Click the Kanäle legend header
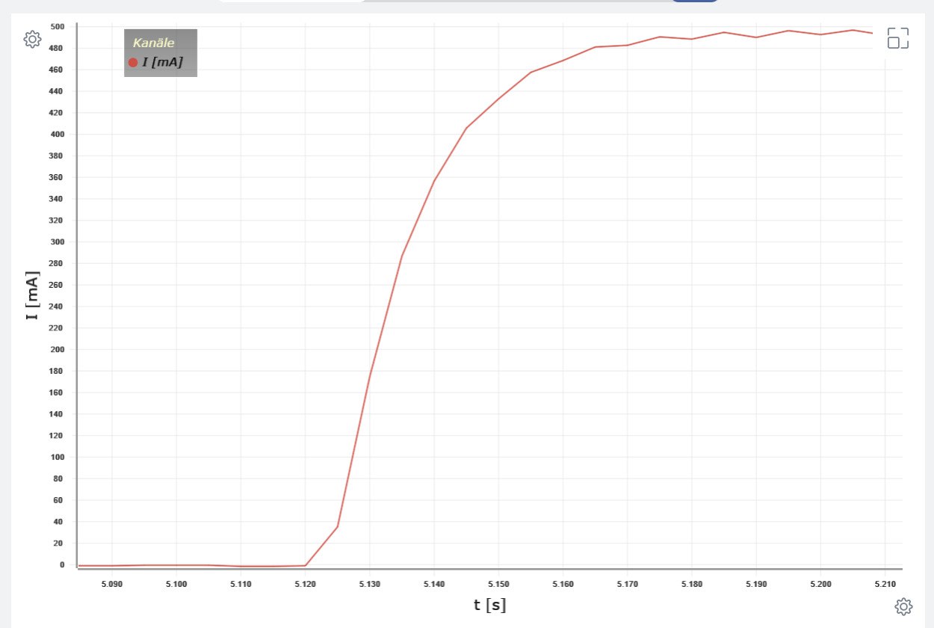This screenshot has height=628, width=934. coord(153,43)
